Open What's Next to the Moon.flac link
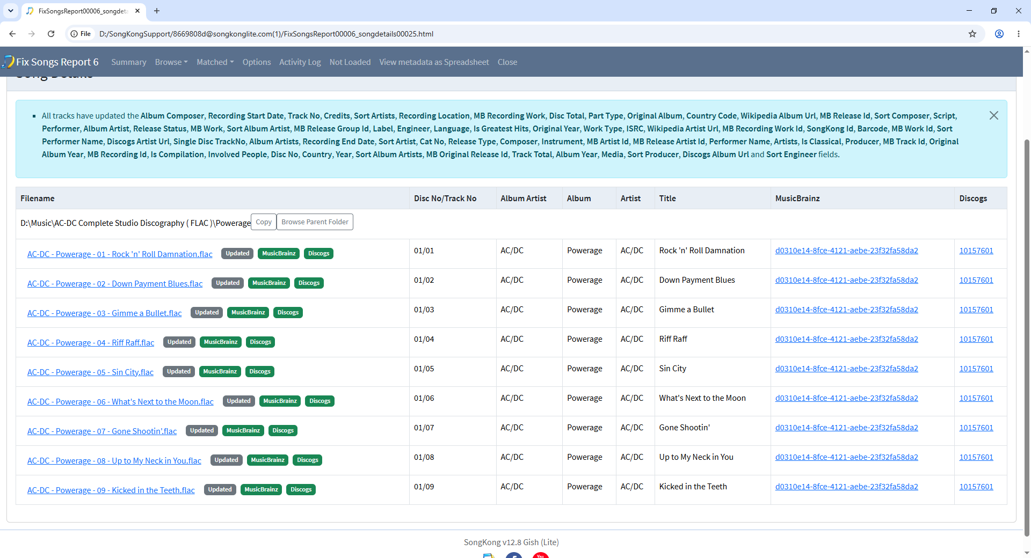Screen dimensions: 1031x558 [120, 402]
